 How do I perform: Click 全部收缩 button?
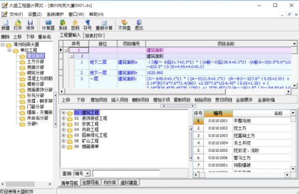click(x=266, y=100)
